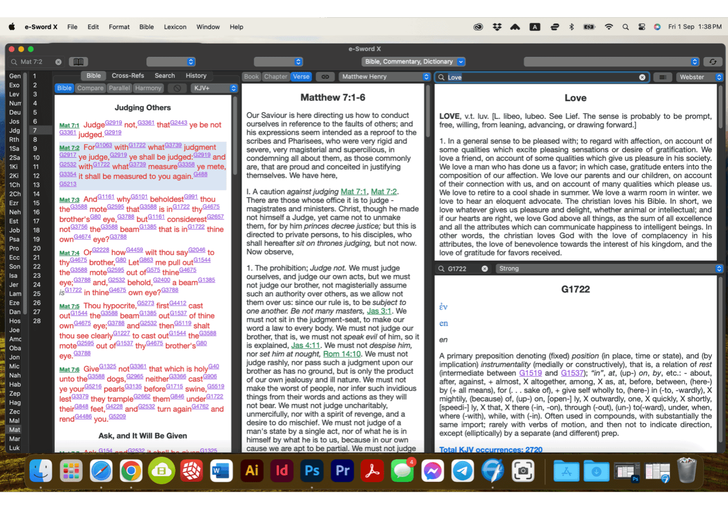Click the refresh icon at top right
This screenshot has height=509, width=728.
pyautogui.click(x=713, y=62)
